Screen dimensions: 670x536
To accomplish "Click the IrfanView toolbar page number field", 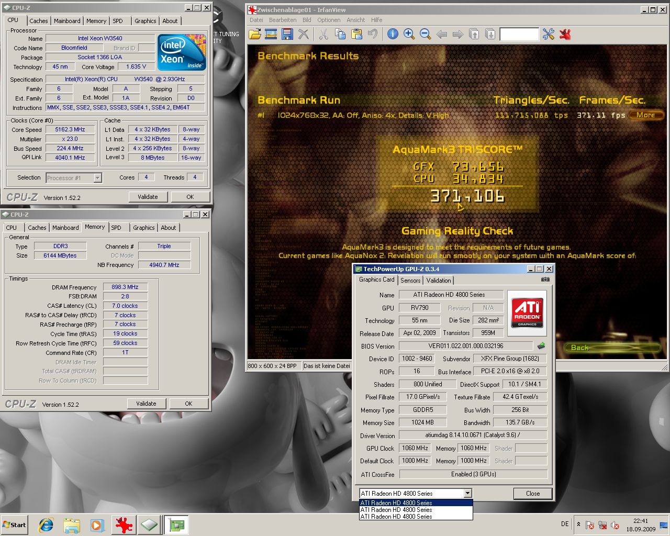I will [x=519, y=35].
